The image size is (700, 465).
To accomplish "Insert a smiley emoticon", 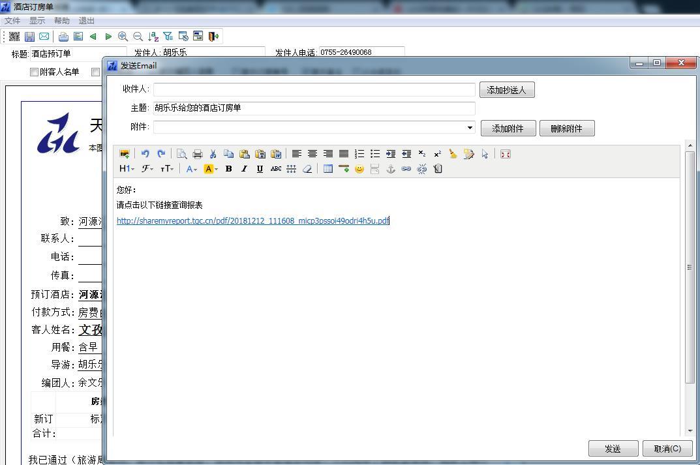I will tap(359, 169).
